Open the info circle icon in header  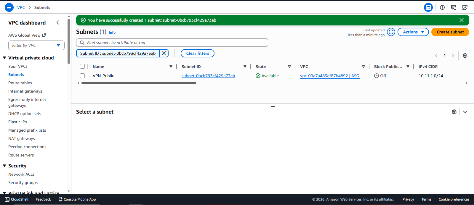click(x=442, y=7)
